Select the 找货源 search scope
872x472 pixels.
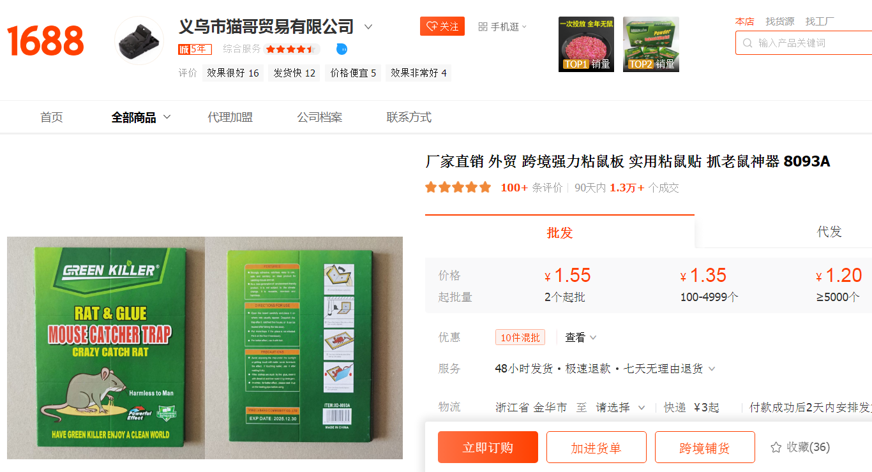(x=780, y=22)
